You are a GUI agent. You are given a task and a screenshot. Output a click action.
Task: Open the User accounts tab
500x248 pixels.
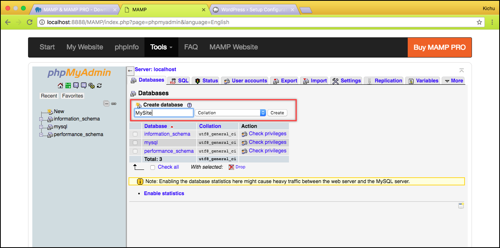click(245, 81)
